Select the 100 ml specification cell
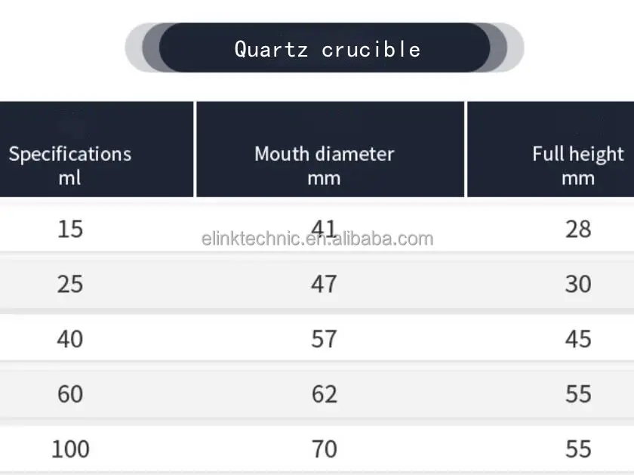Image resolution: width=634 pixels, height=475 pixels. tap(70, 449)
